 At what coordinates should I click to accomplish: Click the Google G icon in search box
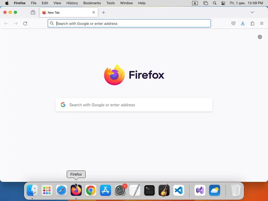click(x=63, y=105)
